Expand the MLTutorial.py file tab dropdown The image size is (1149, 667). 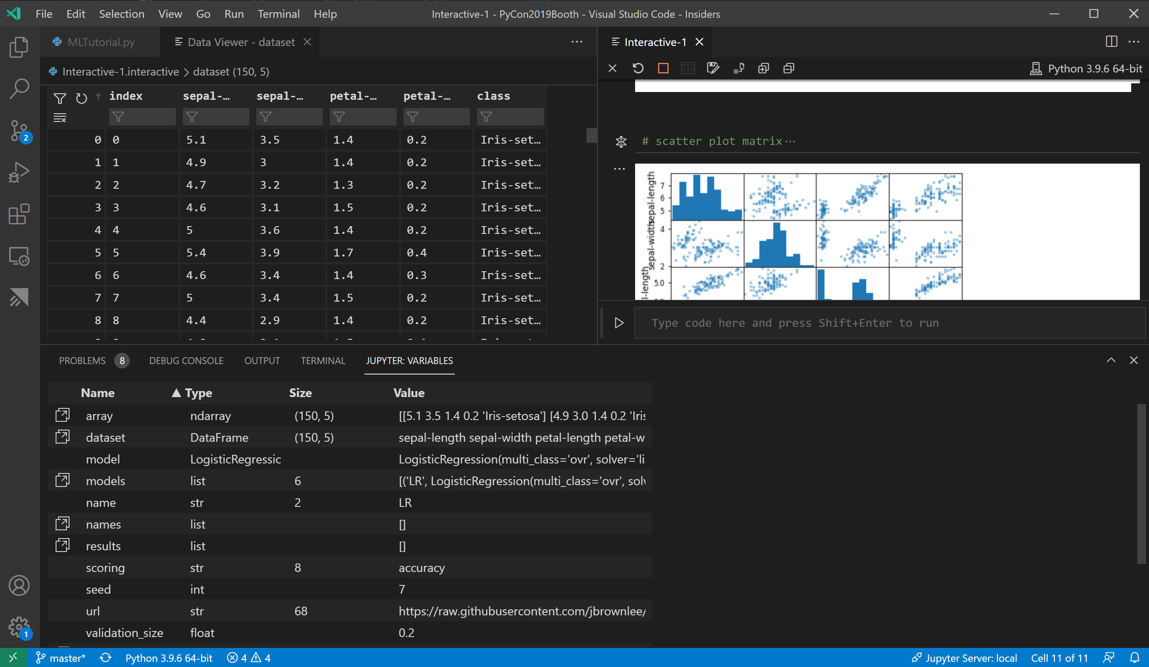point(578,40)
